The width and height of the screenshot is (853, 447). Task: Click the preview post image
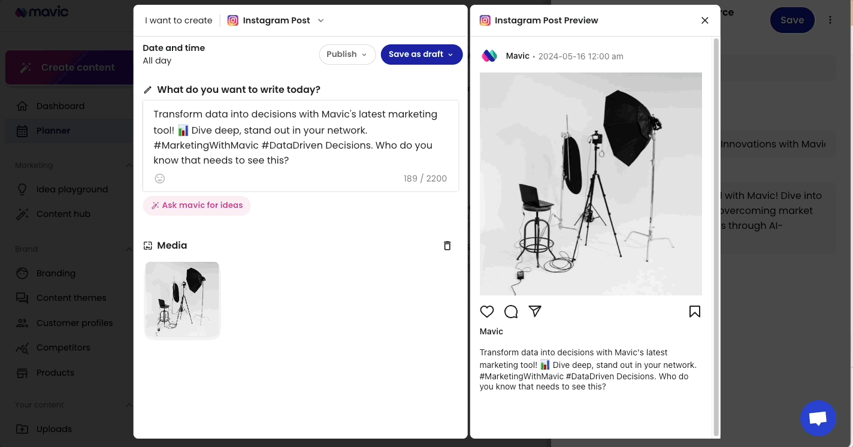pos(591,184)
